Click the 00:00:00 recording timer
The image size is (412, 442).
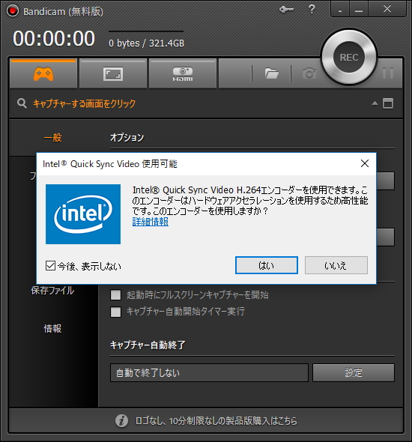54,38
